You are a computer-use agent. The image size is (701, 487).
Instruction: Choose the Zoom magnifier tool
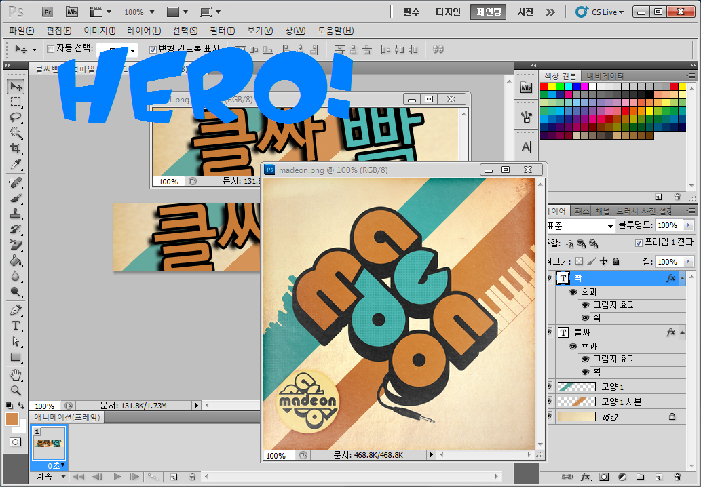16,391
